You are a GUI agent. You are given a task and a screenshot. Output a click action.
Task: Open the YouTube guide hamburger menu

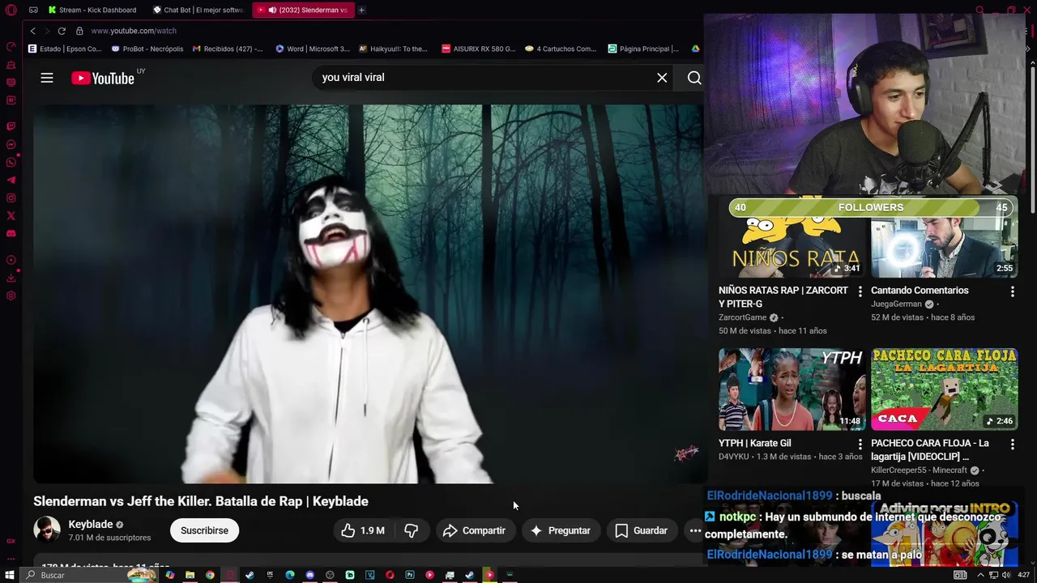pos(47,78)
